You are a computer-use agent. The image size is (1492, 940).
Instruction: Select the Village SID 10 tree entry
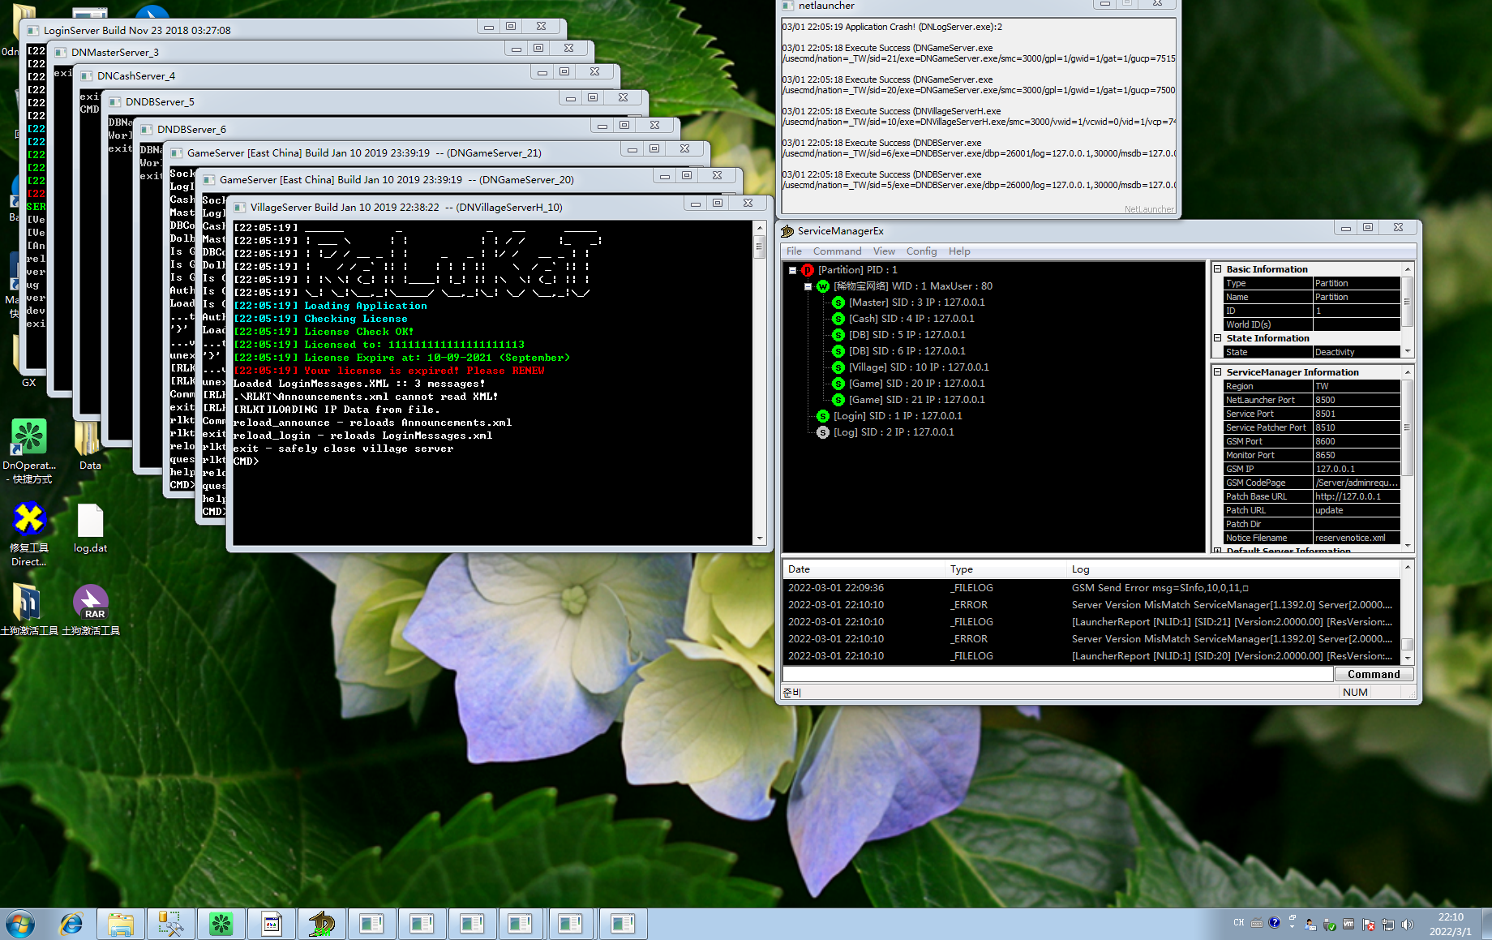(918, 367)
